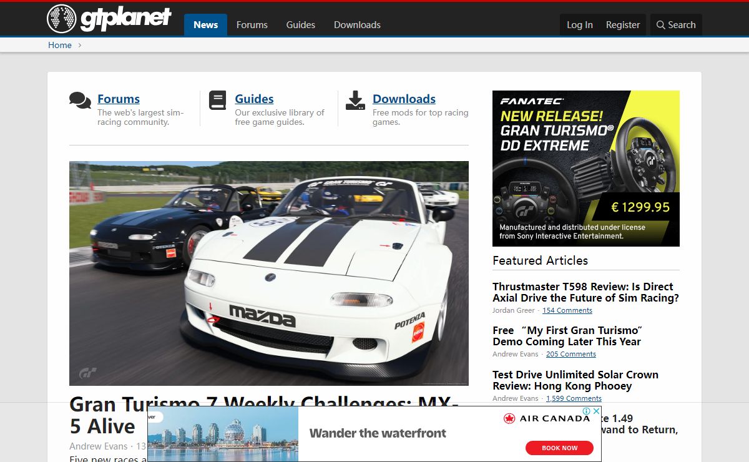Open the Guides heading link
The image size is (749, 462).
pyautogui.click(x=254, y=99)
